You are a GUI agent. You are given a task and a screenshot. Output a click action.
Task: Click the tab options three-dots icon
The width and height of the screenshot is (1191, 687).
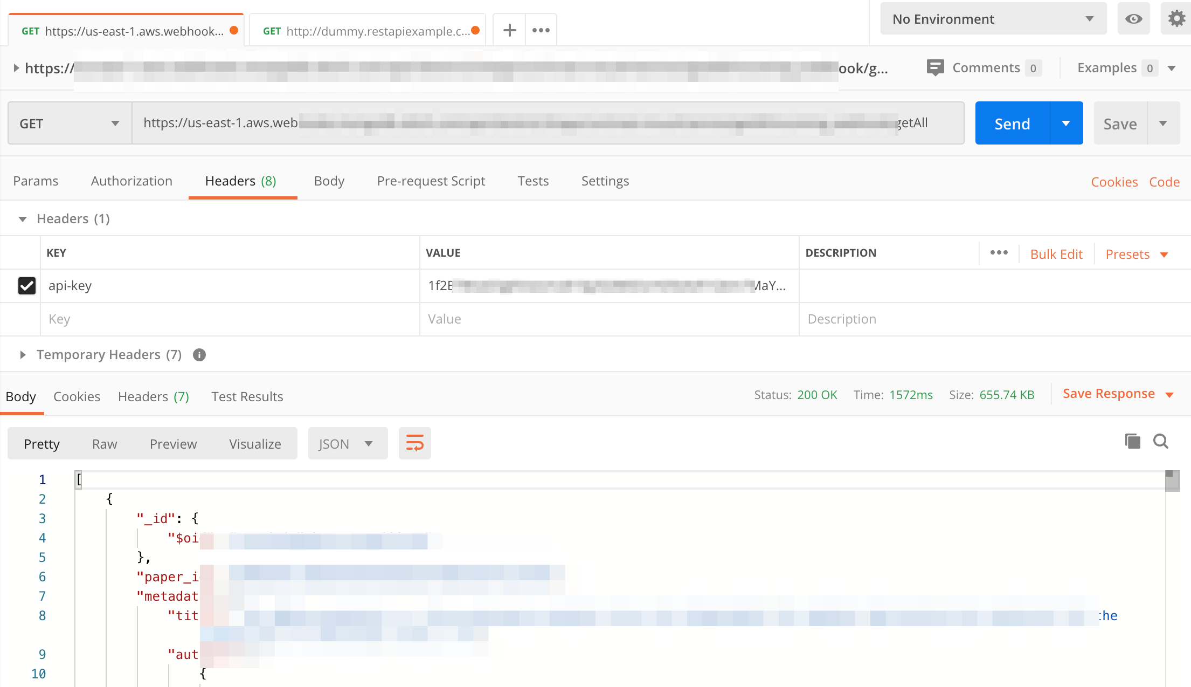(x=541, y=31)
